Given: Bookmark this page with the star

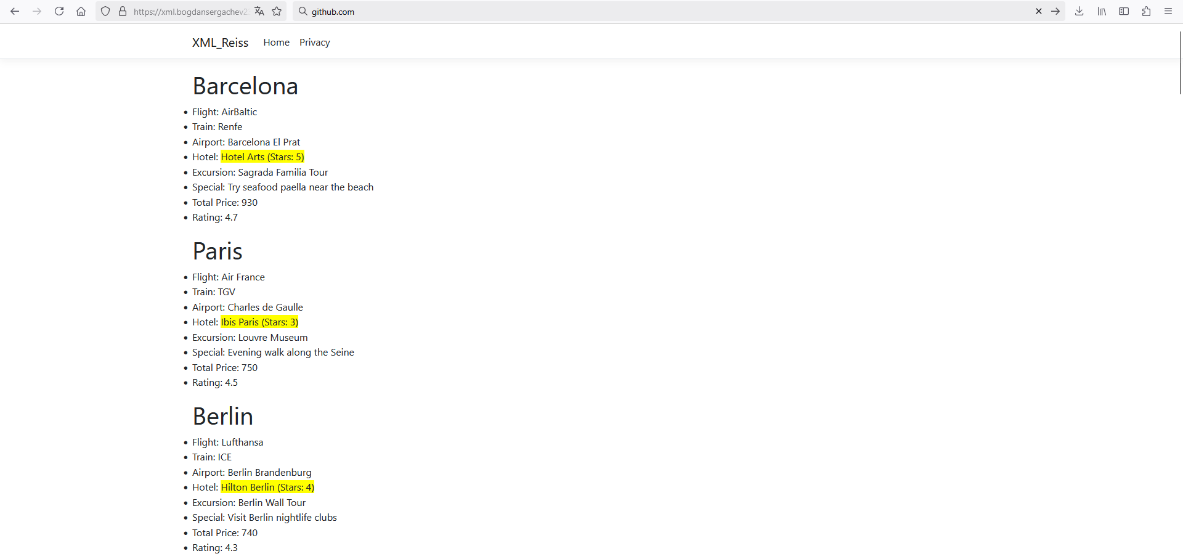Looking at the screenshot, I should pos(277,12).
